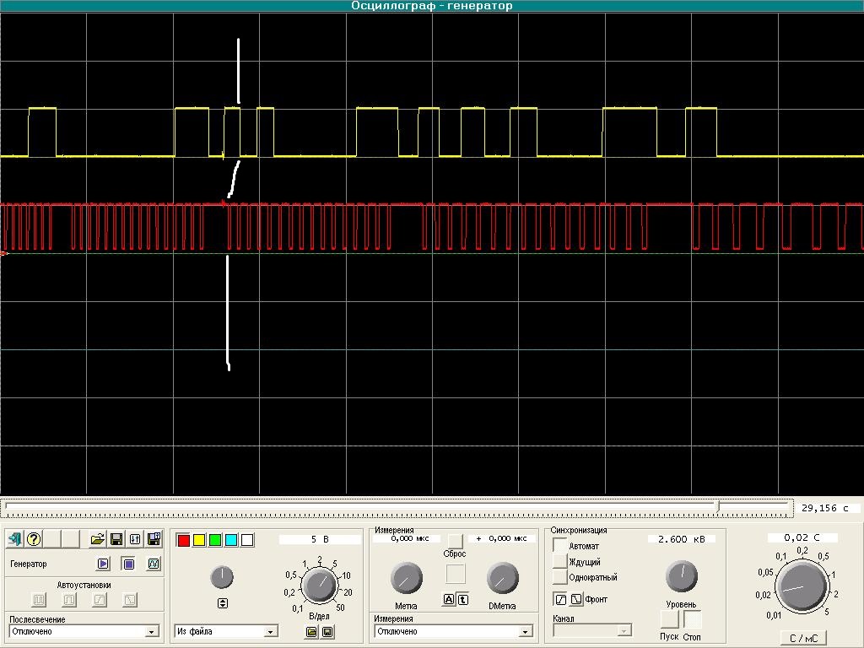Open the settings sliders icon
Screen dimensions: 864x648
[x=135, y=539]
